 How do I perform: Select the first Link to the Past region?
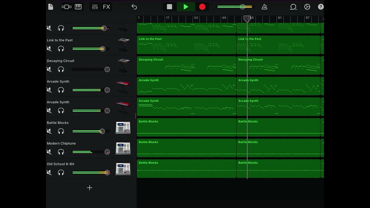(186, 45)
